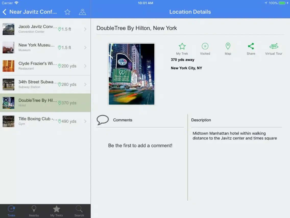Screen dimensions: 290x218
Task: Expand Clyde Frazier's row chevron
Action: tap(85, 66)
